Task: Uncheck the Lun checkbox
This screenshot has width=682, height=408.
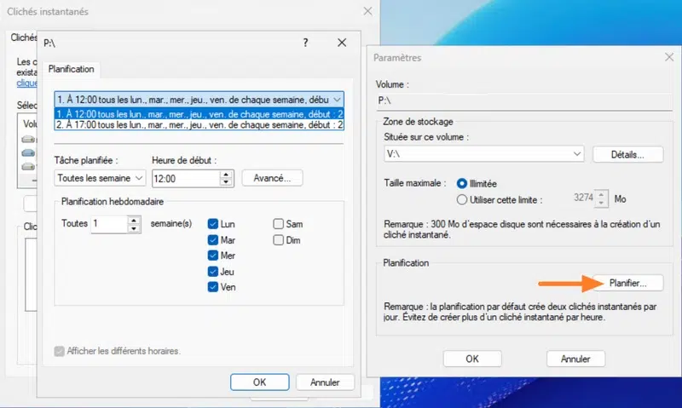Action: click(213, 224)
